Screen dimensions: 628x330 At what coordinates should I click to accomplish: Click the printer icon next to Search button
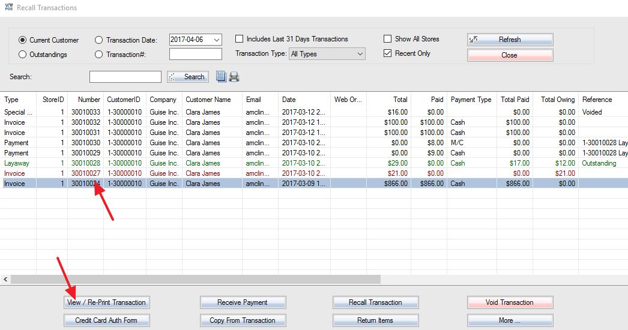(234, 76)
